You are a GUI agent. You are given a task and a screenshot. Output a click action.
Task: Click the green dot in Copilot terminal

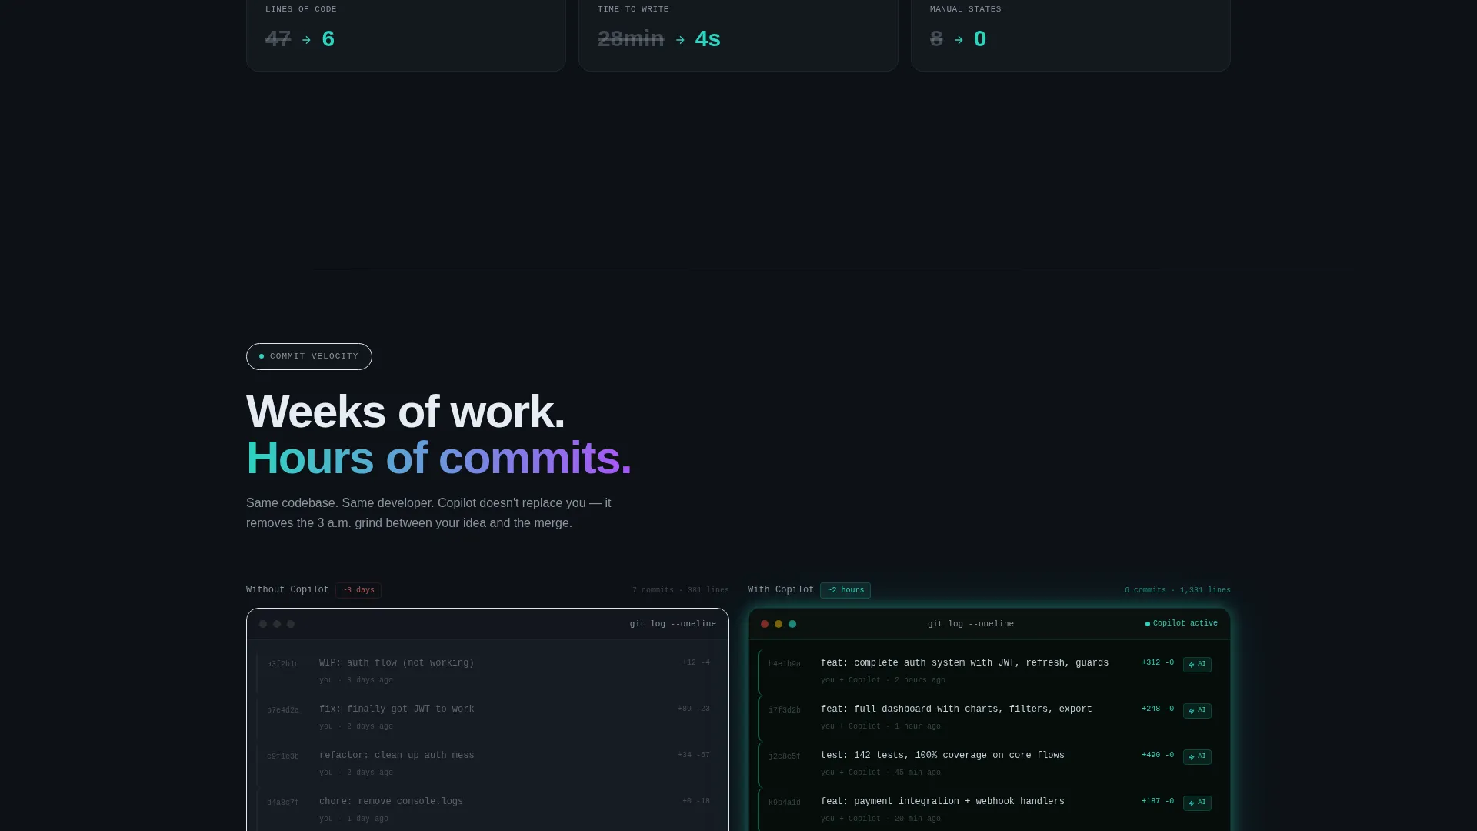coord(792,624)
